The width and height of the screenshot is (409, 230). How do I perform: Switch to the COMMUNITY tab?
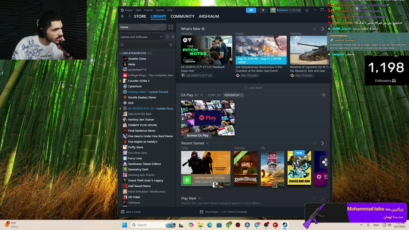[x=182, y=16]
